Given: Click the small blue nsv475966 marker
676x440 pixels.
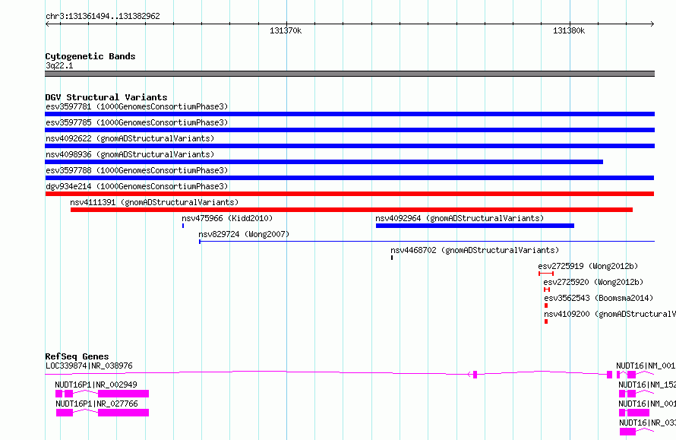Looking at the screenshot, I should click(x=183, y=226).
